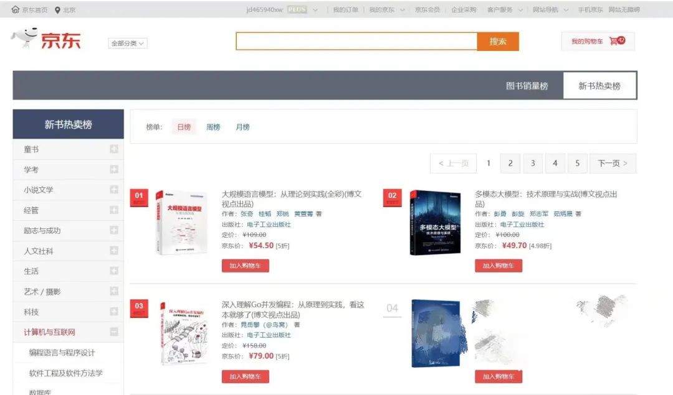Image resolution: width=673 pixels, height=395 pixels.
Task: Expand the 小说文学 category plus icon
Action: (114, 189)
